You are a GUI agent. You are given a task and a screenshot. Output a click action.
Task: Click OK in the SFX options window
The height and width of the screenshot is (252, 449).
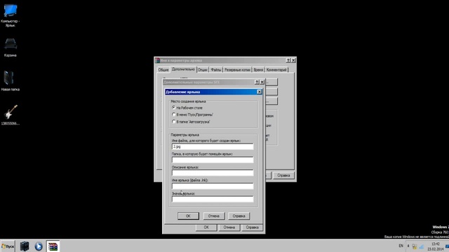pyautogui.click(x=206, y=227)
